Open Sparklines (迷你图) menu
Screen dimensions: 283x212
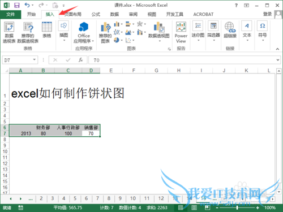pos(198,31)
